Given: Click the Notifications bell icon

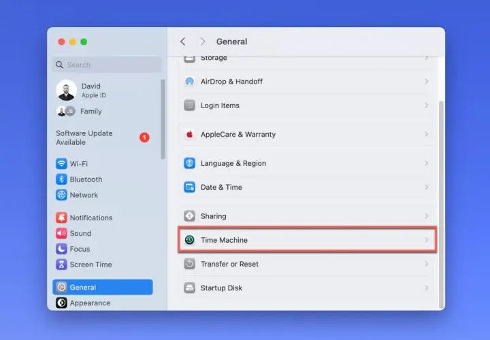Looking at the screenshot, I should (x=61, y=218).
